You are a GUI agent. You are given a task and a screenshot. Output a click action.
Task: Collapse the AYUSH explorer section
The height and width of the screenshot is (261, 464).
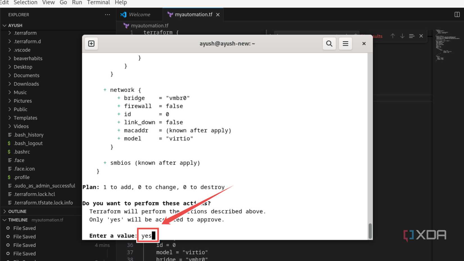(4, 25)
